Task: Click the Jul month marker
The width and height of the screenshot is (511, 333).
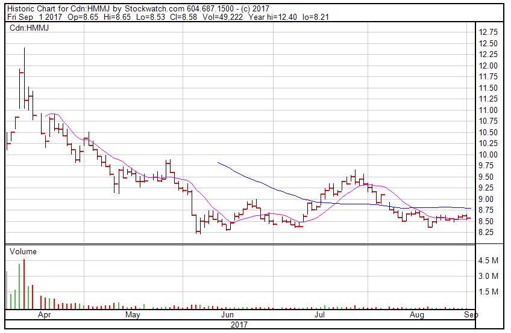Action: click(x=319, y=314)
